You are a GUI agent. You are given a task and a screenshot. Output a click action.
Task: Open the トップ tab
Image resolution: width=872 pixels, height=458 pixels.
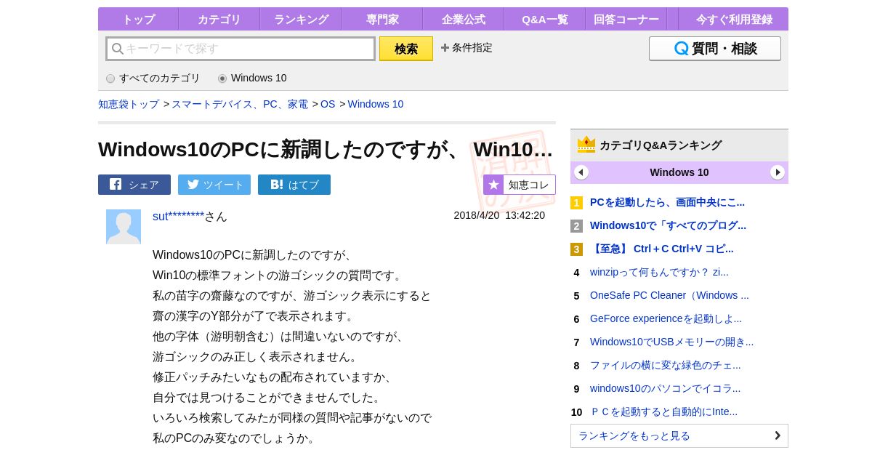tap(138, 20)
